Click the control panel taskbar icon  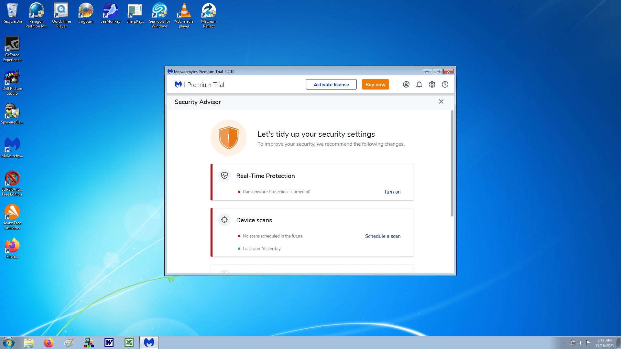(x=89, y=343)
